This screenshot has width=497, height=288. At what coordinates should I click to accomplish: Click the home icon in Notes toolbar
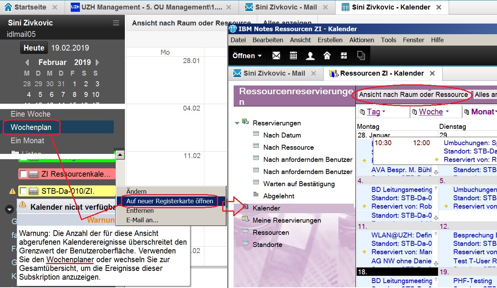click(x=327, y=56)
